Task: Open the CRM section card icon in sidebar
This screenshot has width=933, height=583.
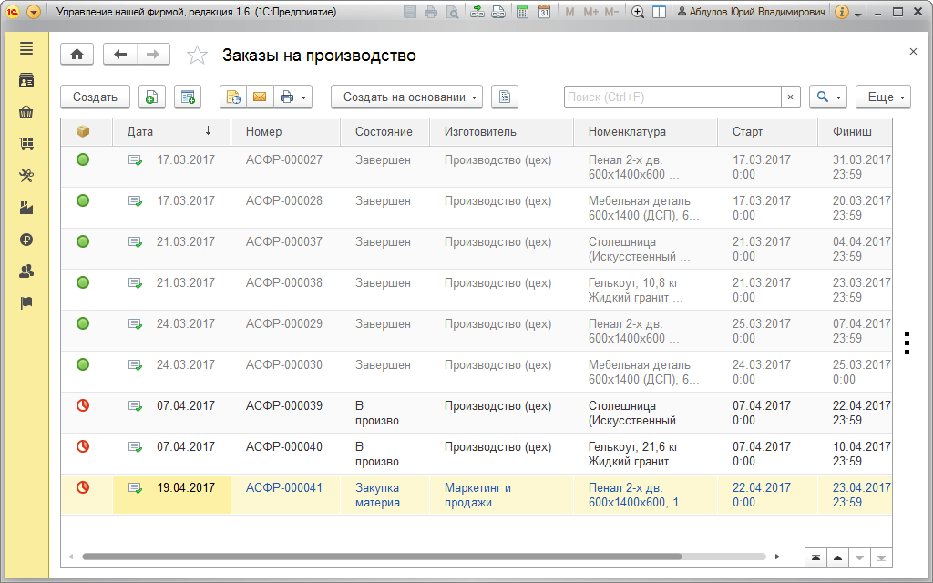Action: pyautogui.click(x=26, y=80)
